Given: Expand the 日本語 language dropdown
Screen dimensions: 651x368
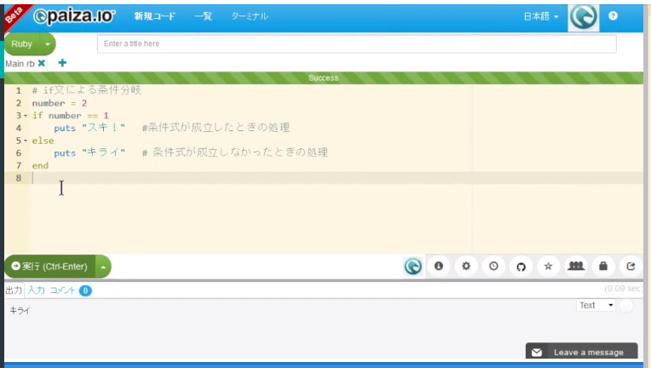Looking at the screenshot, I should point(541,16).
